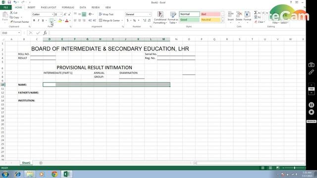Activate the Format Painter brush
The height and width of the screenshot is (178, 317).
click(x=19, y=22)
